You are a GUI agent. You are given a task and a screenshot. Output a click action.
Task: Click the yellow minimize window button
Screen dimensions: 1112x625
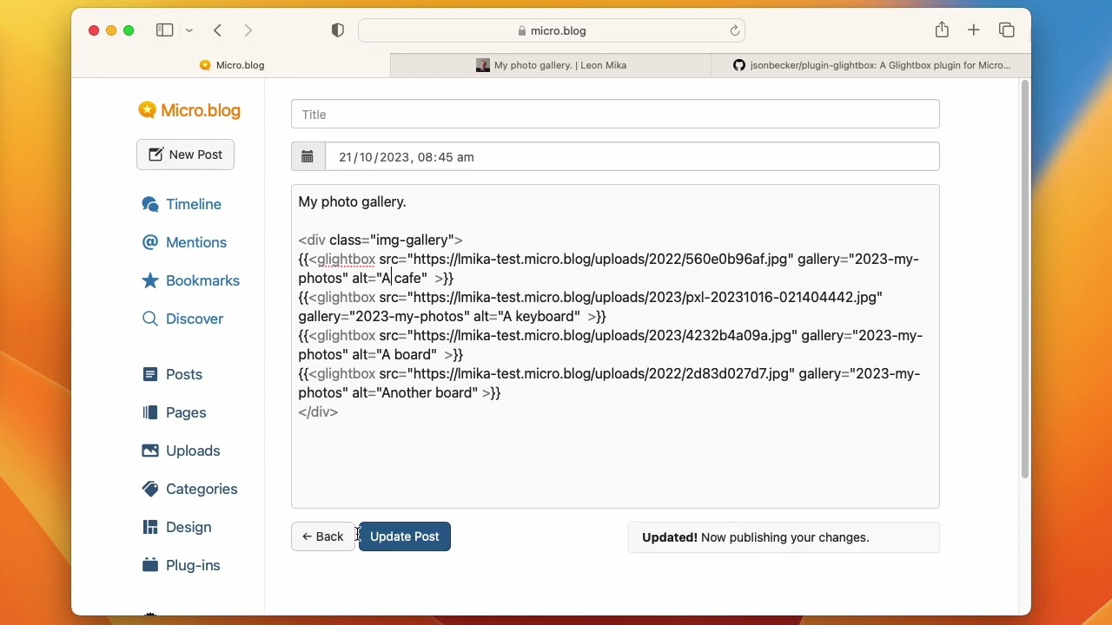click(111, 30)
